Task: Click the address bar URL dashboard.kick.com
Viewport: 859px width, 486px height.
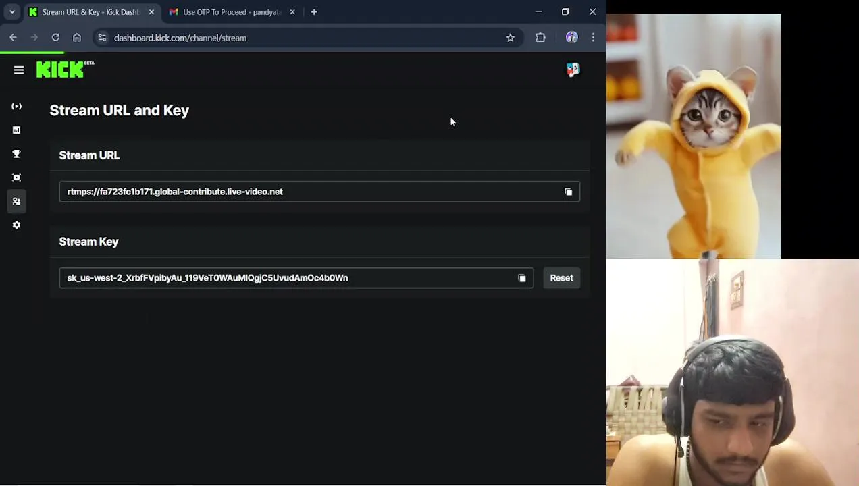Action: (180, 38)
